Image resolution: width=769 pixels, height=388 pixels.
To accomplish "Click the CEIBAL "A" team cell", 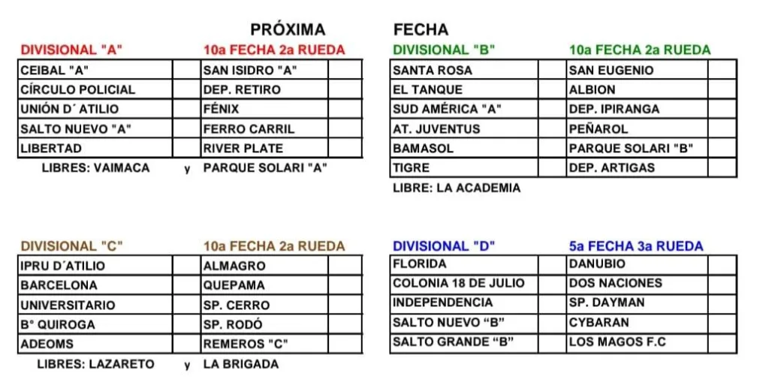I will pyautogui.click(x=95, y=71).
